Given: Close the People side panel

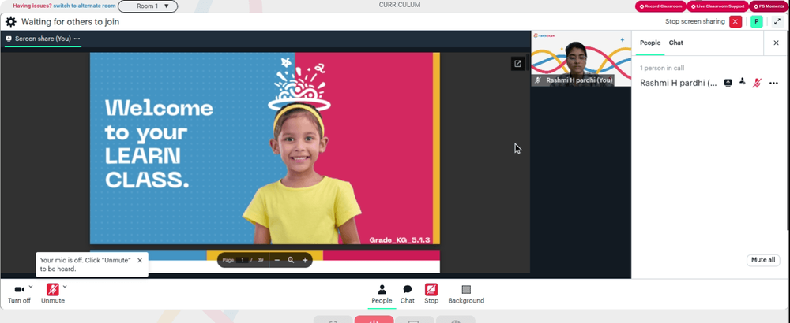Looking at the screenshot, I should [776, 43].
